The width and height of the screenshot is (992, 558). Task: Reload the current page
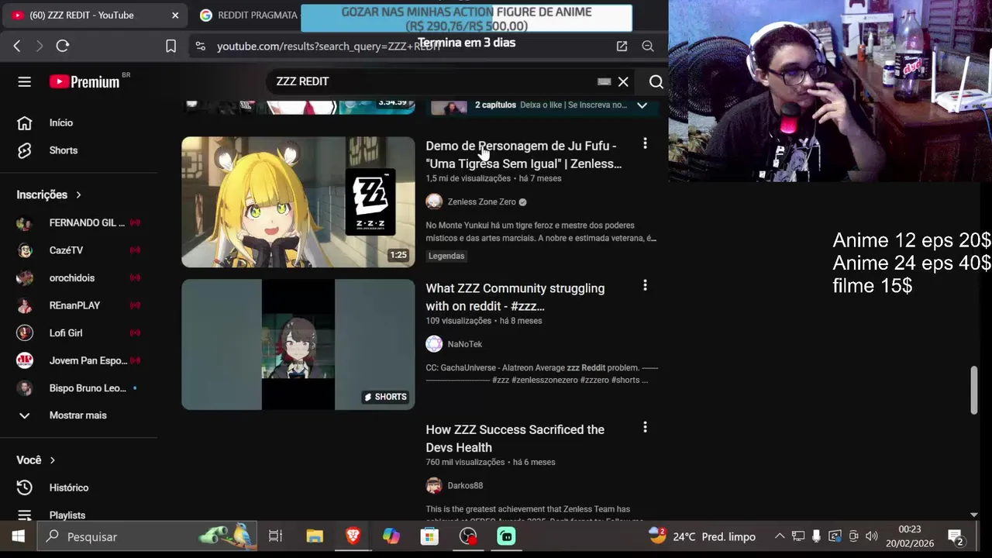63,46
